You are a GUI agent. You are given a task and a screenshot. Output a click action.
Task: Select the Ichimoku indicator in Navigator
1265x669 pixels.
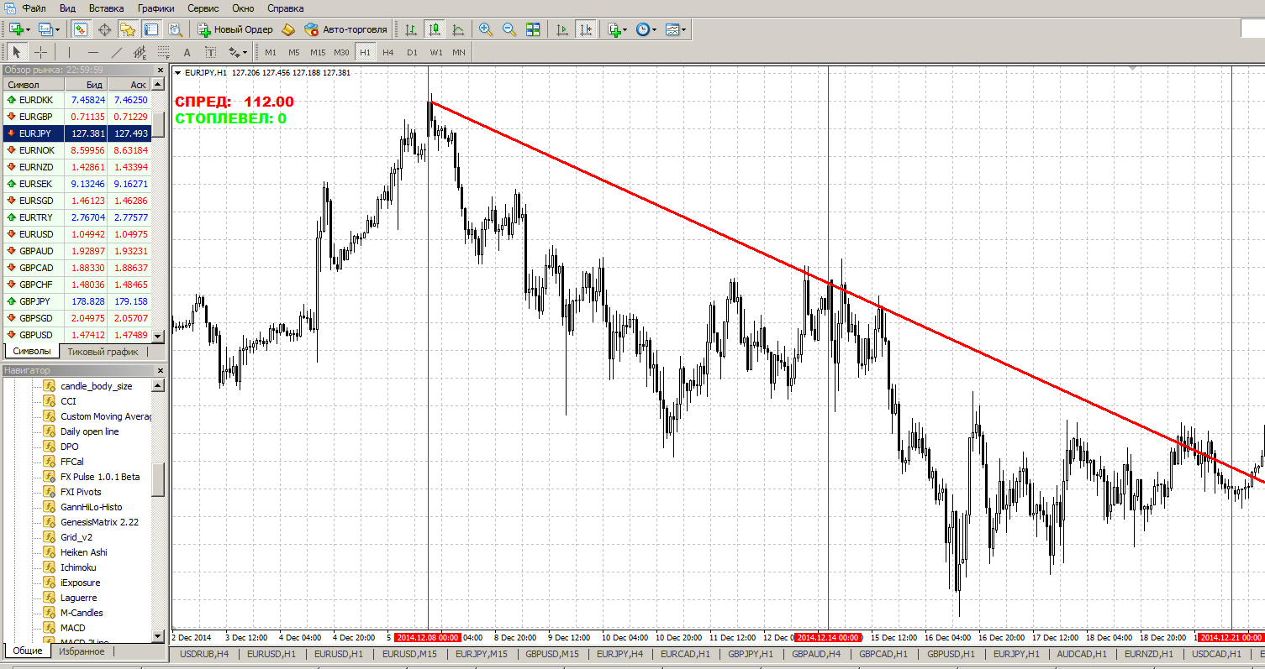tap(80, 567)
